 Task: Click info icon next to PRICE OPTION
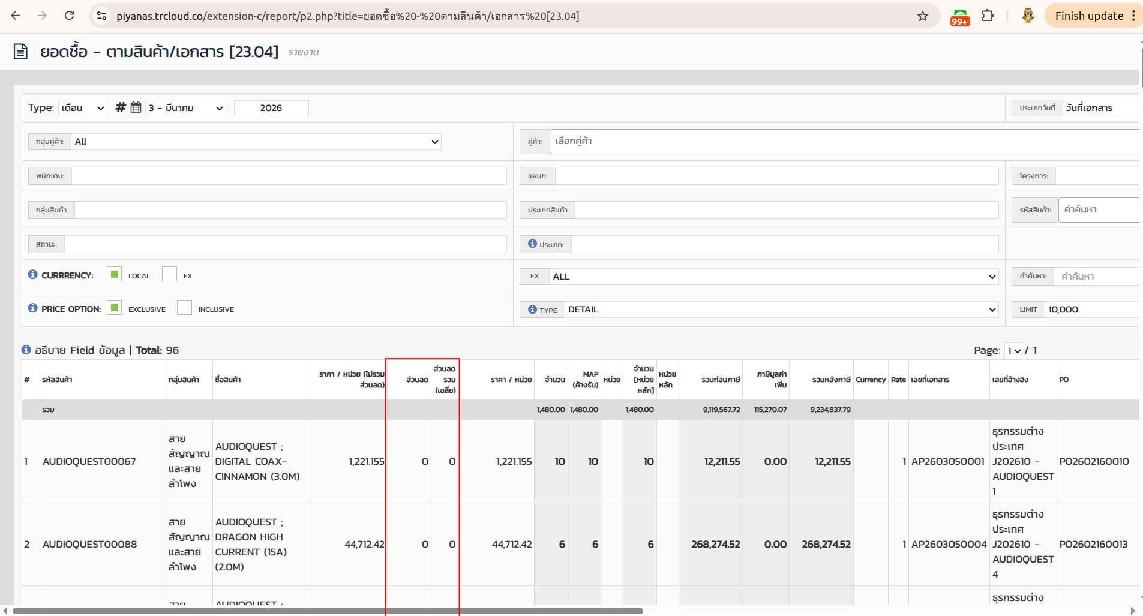pyautogui.click(x=32, y=308)
